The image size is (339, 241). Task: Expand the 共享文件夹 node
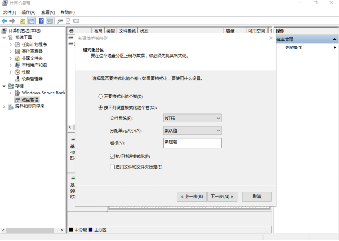[11, 58]
